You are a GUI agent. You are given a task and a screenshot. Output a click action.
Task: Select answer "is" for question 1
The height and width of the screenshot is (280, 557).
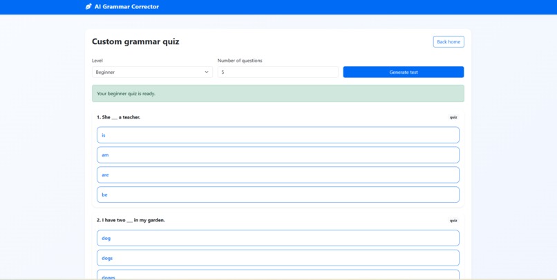point(278,135)
